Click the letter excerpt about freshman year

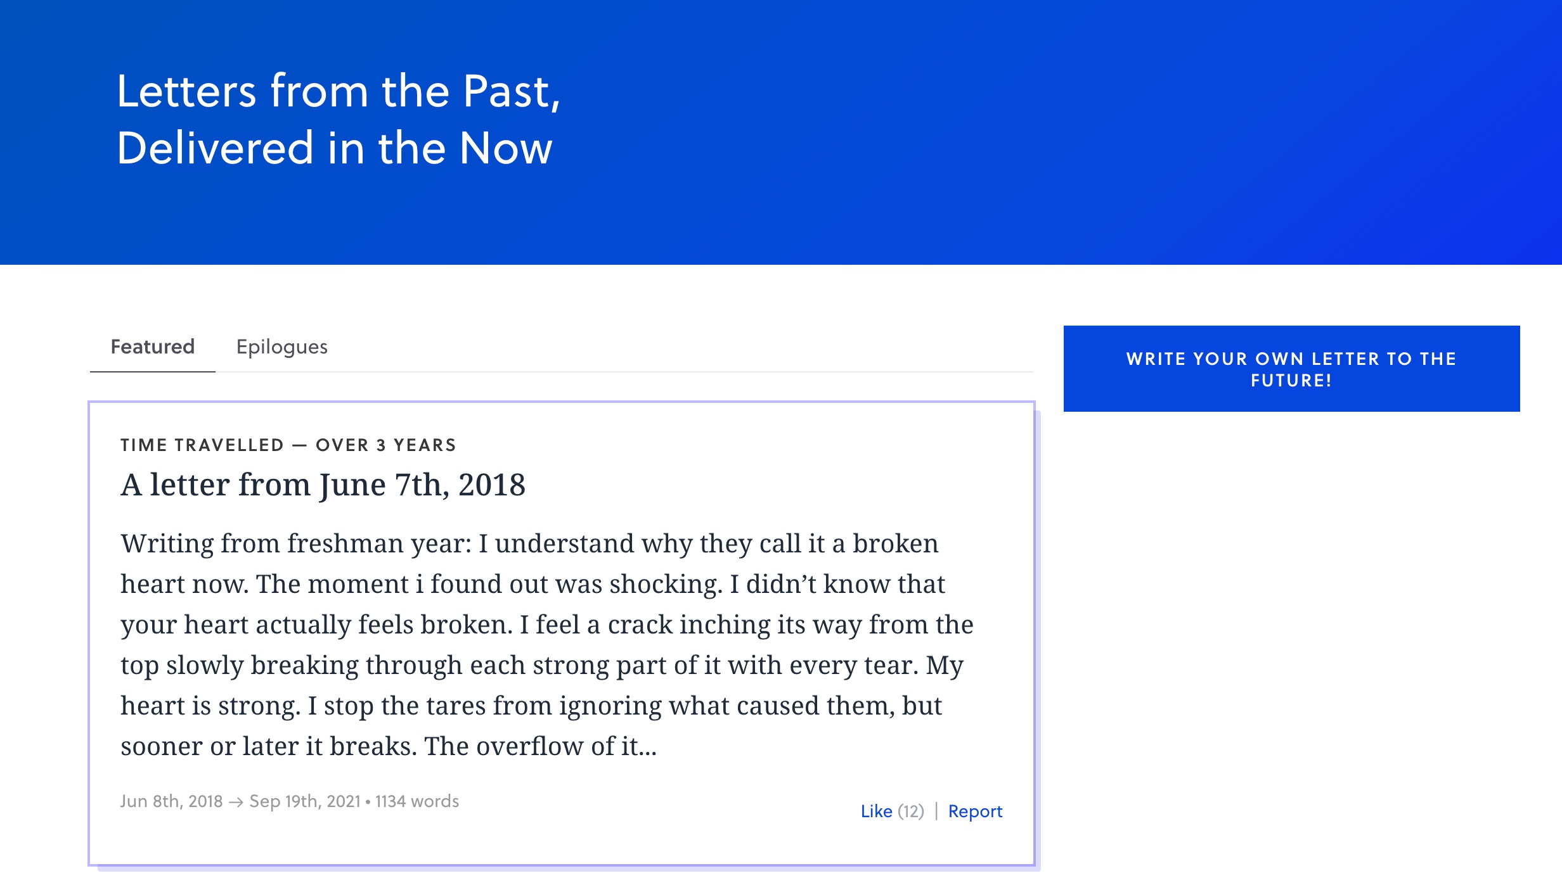(545, 644)
